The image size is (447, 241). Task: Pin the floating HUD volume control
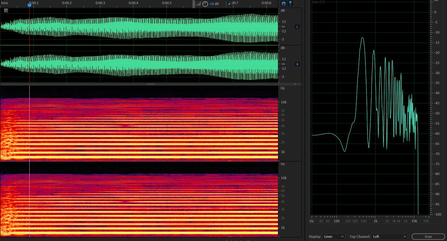(x=229, y=4)
